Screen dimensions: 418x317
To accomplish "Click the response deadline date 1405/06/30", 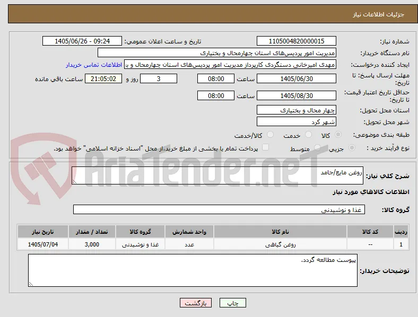I will [x=296, y=78].
